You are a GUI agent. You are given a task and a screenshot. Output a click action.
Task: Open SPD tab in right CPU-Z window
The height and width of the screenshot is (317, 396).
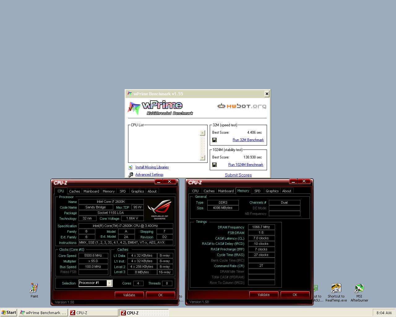click(x=257, y=191)
